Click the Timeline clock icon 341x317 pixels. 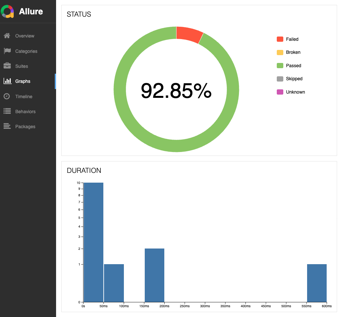(x=7, y=96)
